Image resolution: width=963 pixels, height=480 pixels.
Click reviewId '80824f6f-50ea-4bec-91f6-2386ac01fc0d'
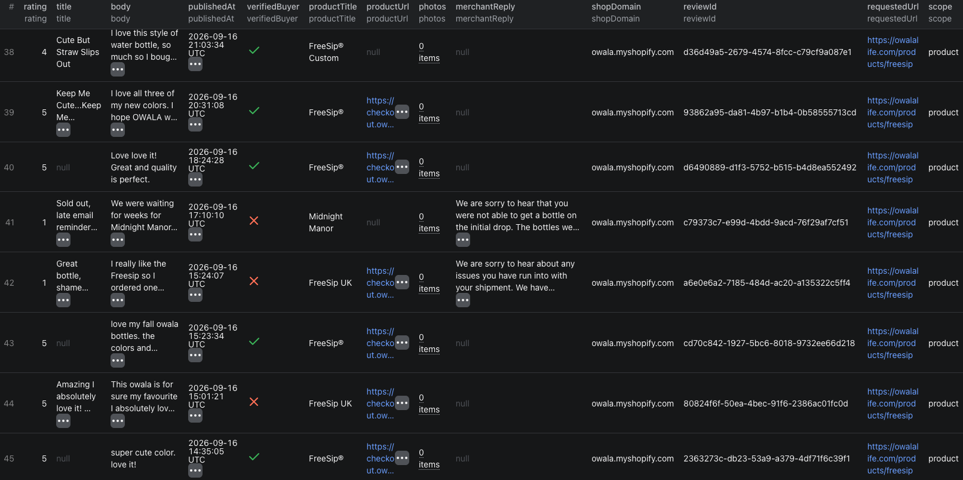click(x=766, y=403)
